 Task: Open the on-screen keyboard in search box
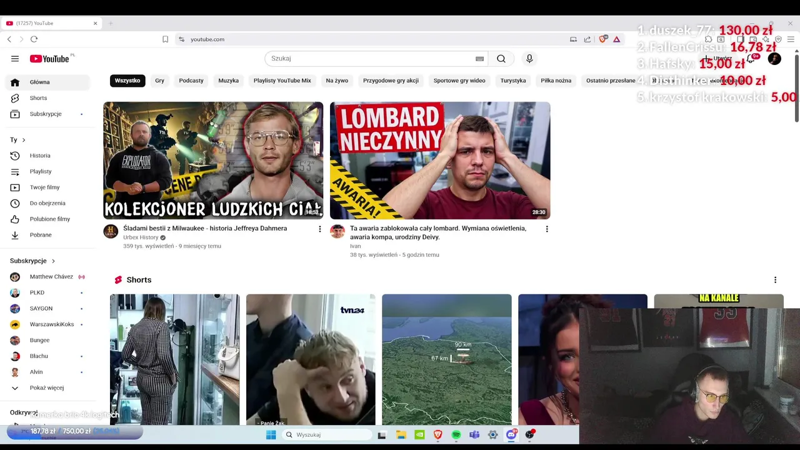[479, 59]
